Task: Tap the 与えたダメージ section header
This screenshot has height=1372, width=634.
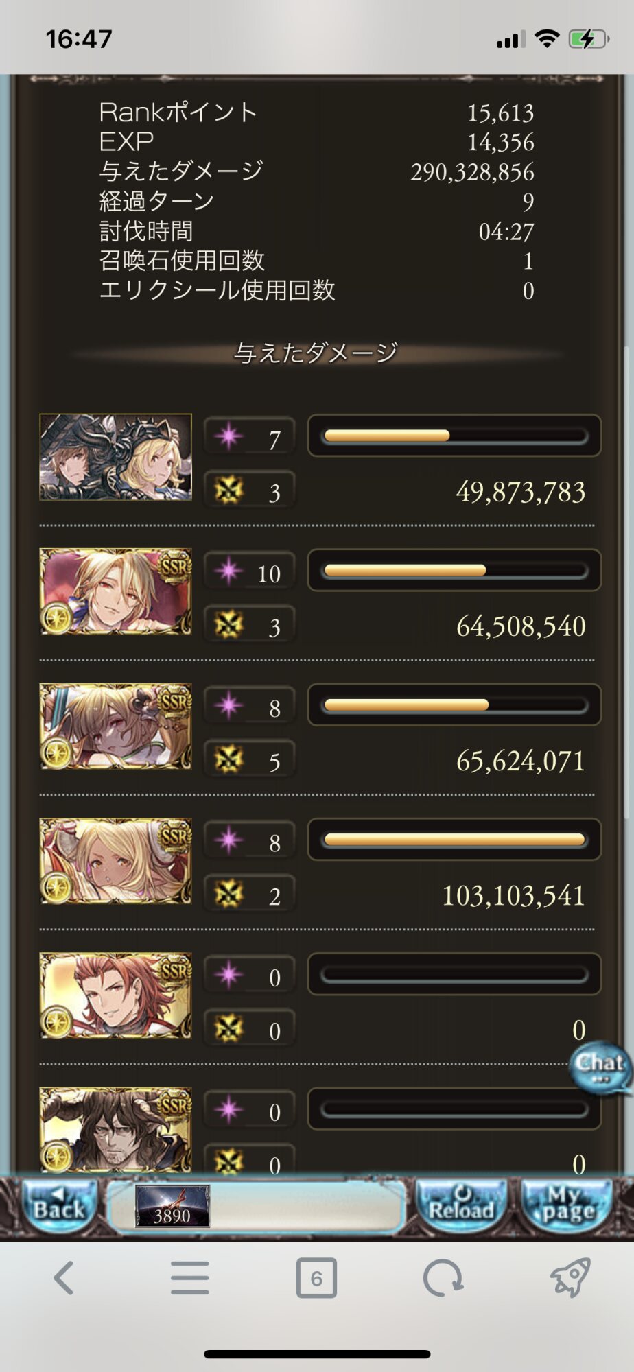Action: coord(316,353)
